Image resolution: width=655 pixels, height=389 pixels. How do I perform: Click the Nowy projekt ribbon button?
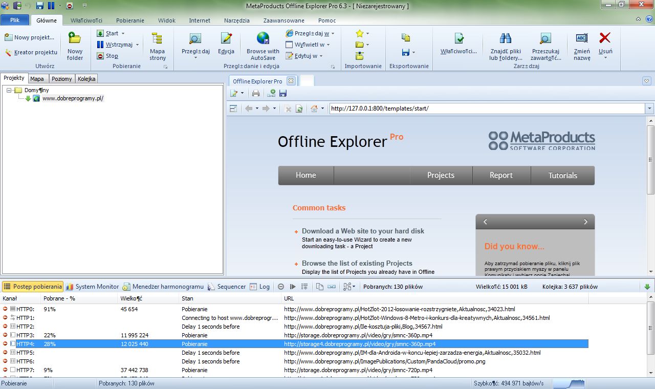tap(30, 37)
